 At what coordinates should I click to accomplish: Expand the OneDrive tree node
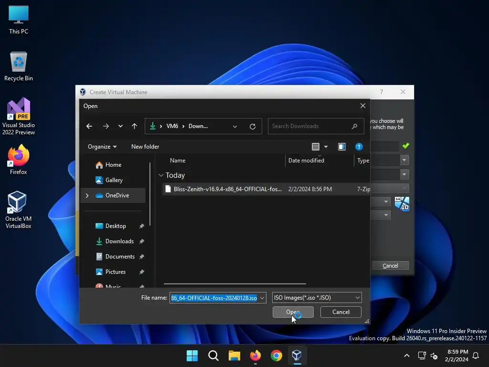click(x=87, y=195)
